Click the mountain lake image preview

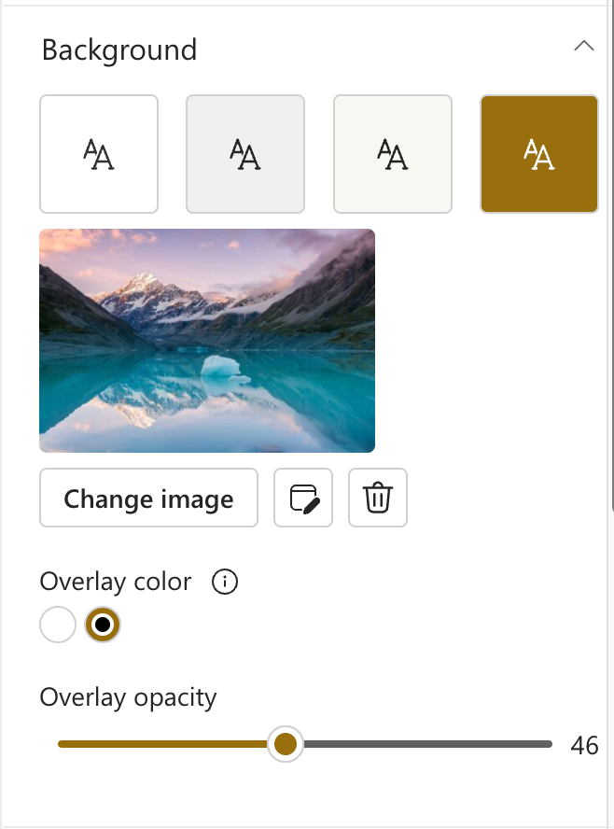[207, 341]
